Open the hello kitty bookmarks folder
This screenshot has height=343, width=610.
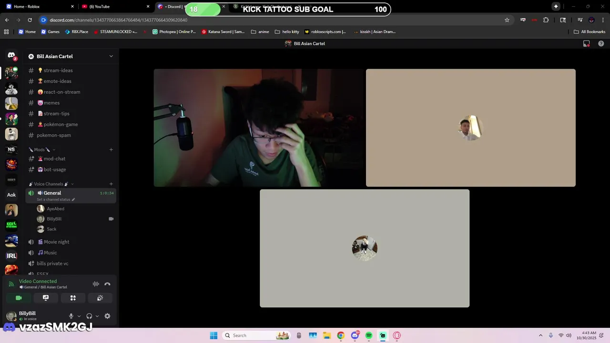[x=287, y=32]
